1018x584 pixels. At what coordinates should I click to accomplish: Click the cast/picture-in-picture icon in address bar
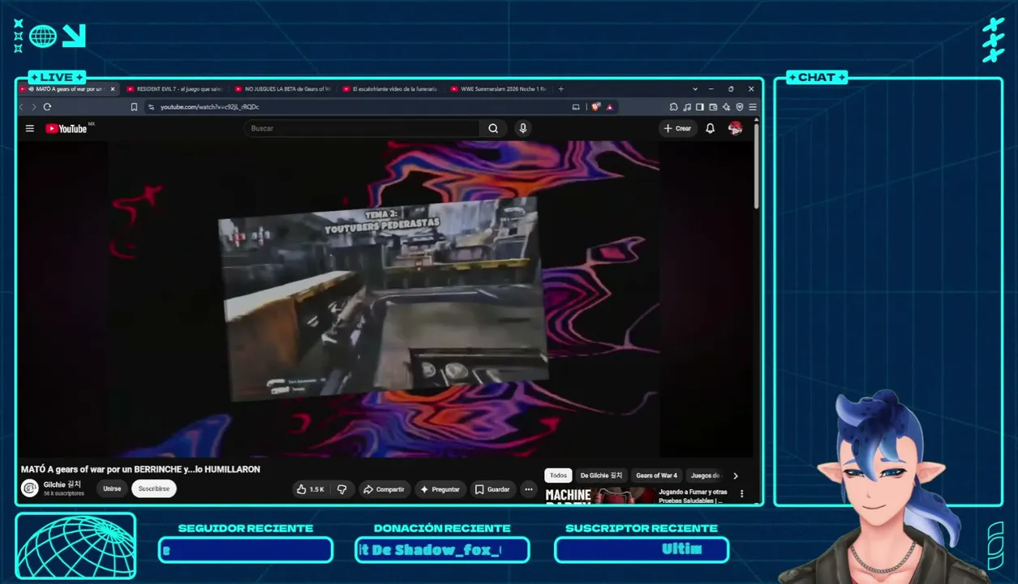point(576,106)
